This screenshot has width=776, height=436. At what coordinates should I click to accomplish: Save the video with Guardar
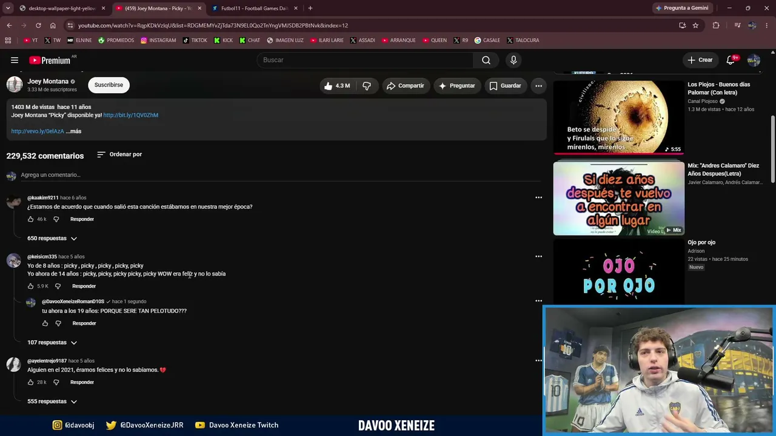tap(506, 86)
